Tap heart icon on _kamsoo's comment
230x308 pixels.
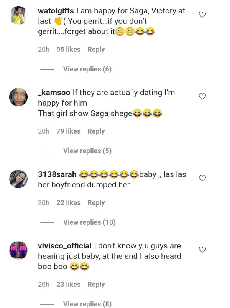202,96
